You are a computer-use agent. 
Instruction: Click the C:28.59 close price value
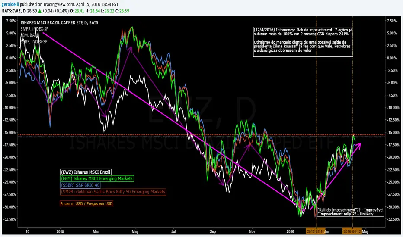point(122,11)
